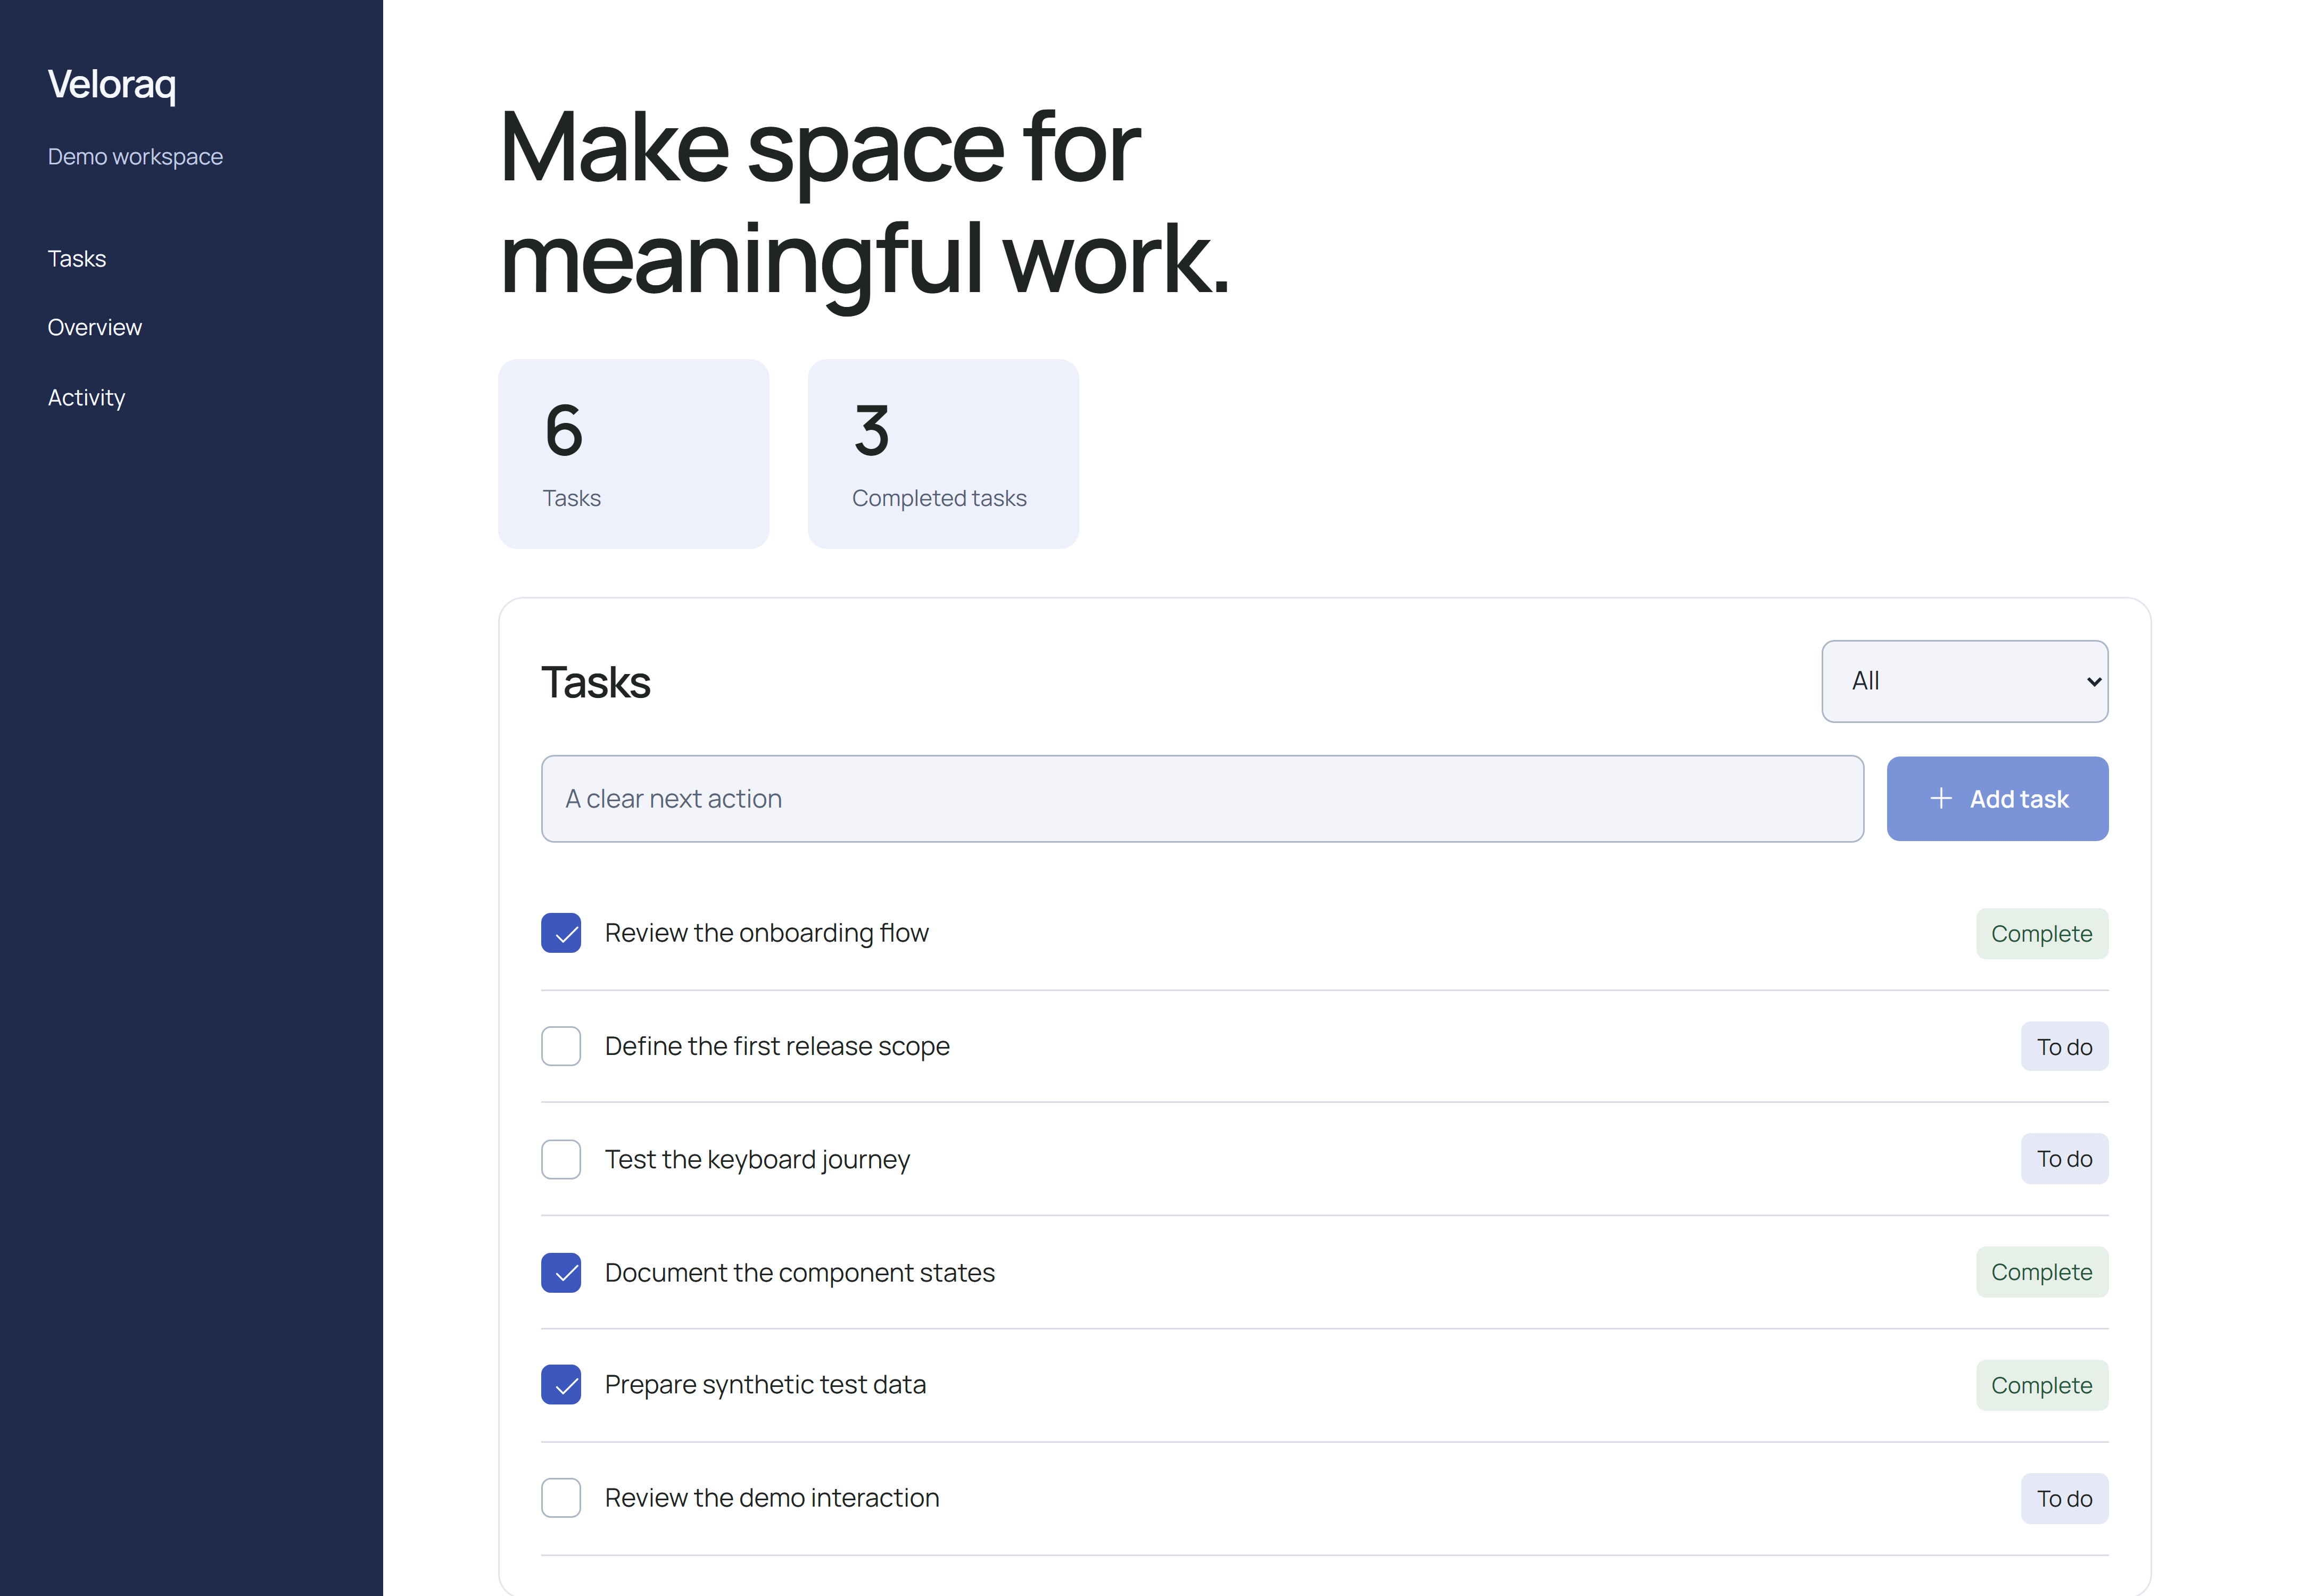Click the Review the demo interaction text

pyautogui.click(x=771, y=1498)
